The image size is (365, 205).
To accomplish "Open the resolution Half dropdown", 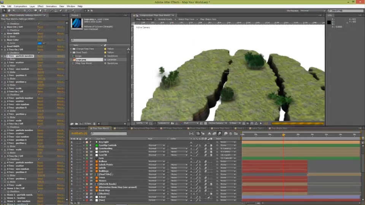I will (x=190, y=123).
